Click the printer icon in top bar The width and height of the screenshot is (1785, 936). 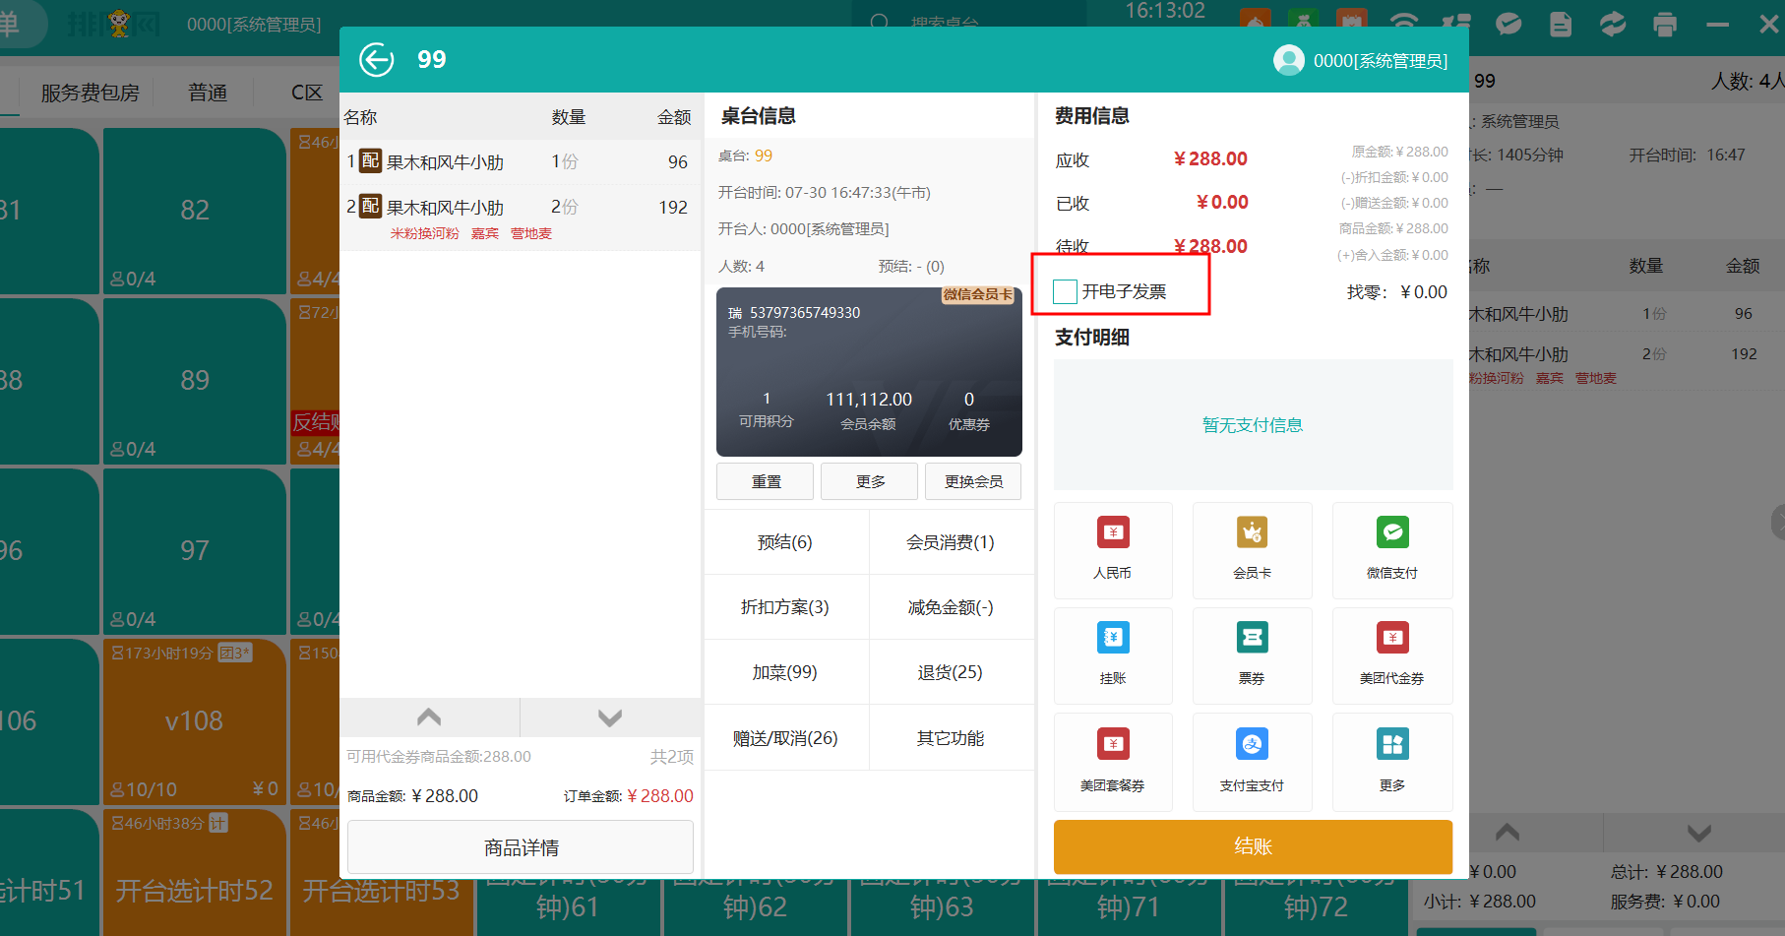tap(1665, 24)
